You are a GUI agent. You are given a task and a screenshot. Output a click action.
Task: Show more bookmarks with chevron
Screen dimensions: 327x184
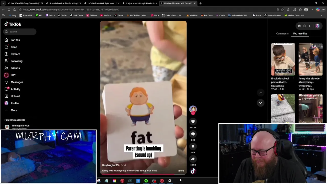tap(321, 15)
